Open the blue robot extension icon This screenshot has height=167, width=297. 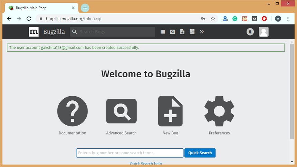coord(225,19)
